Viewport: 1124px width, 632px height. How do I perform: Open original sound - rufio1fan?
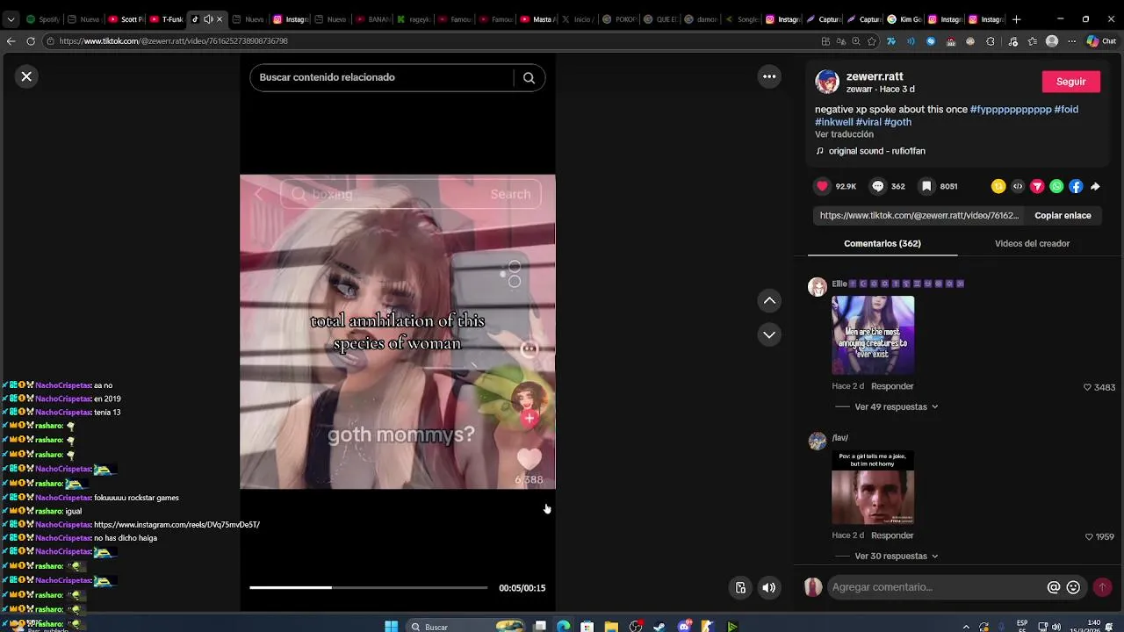click(x=876, y=151)
